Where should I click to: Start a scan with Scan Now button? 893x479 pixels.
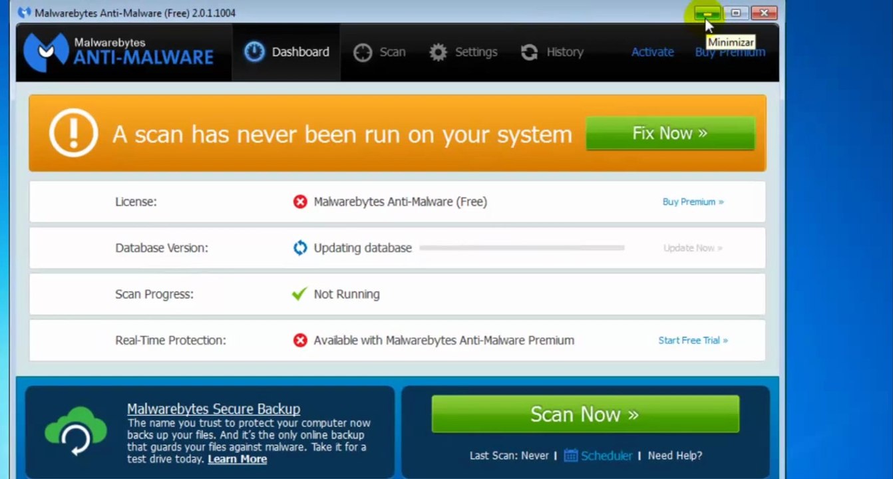tap(585, 414)
